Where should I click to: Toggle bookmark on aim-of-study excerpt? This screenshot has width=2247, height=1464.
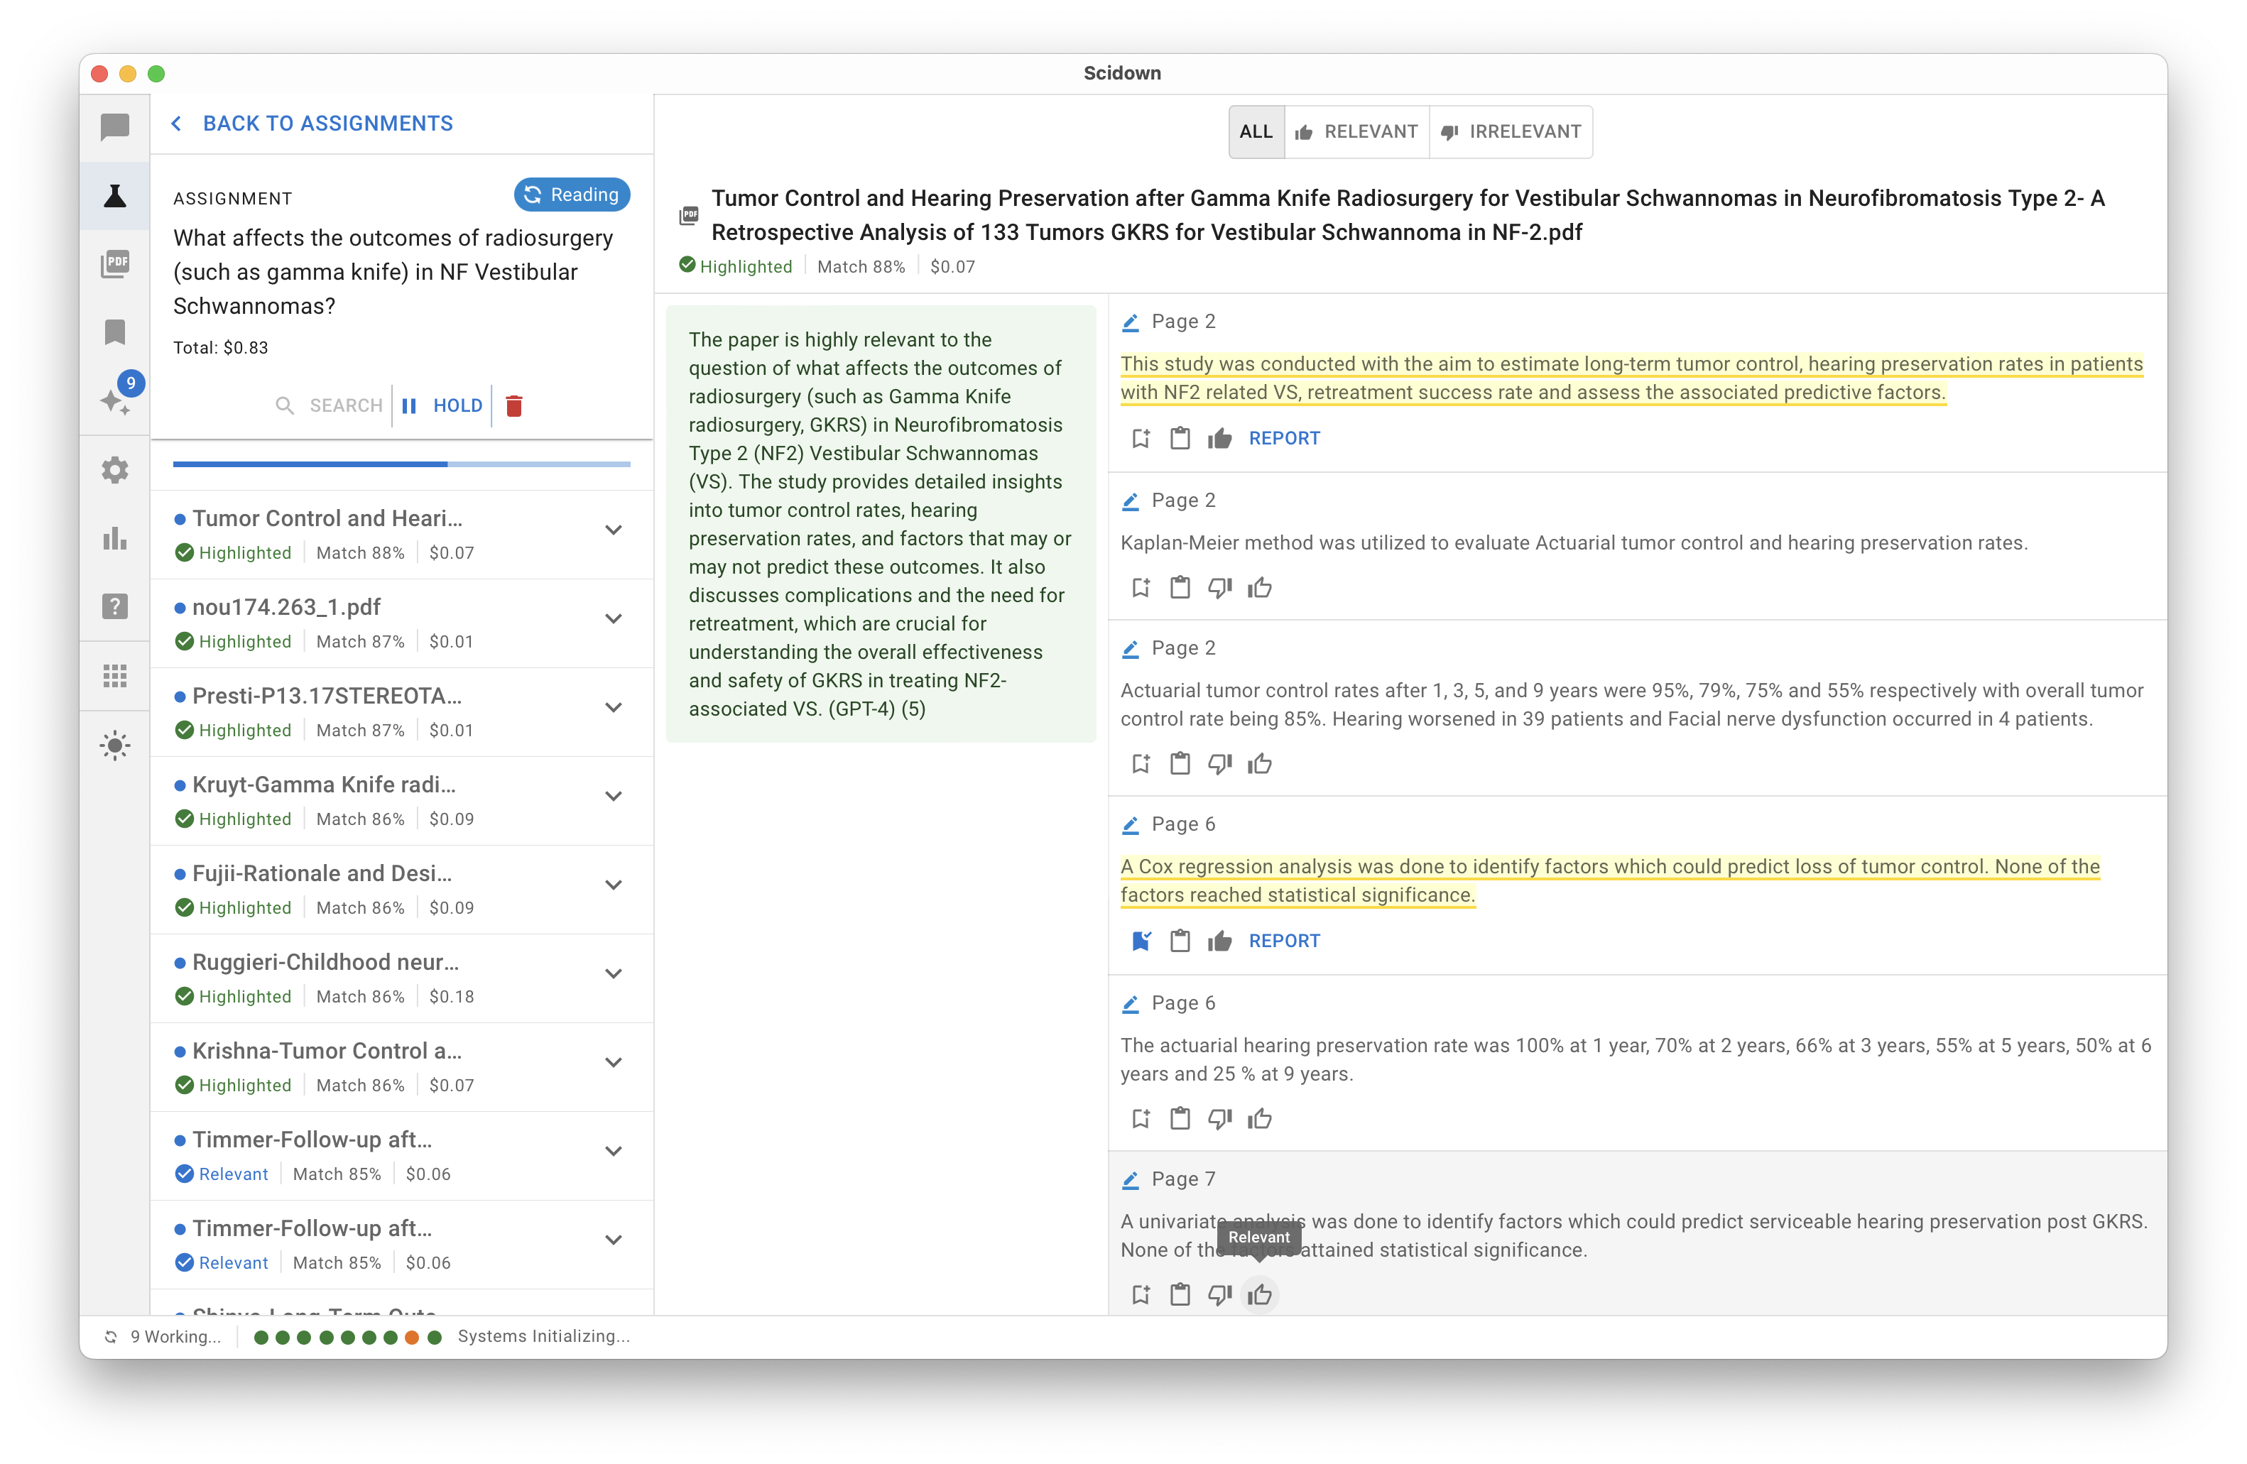click(1141, 438)
